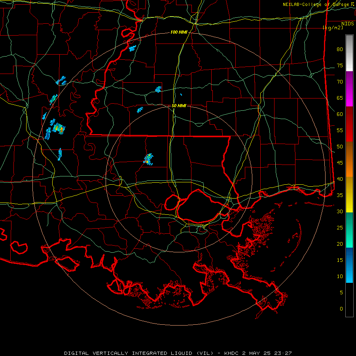
Task: Click the 55 value on the scale
Action: coord(340,130)
